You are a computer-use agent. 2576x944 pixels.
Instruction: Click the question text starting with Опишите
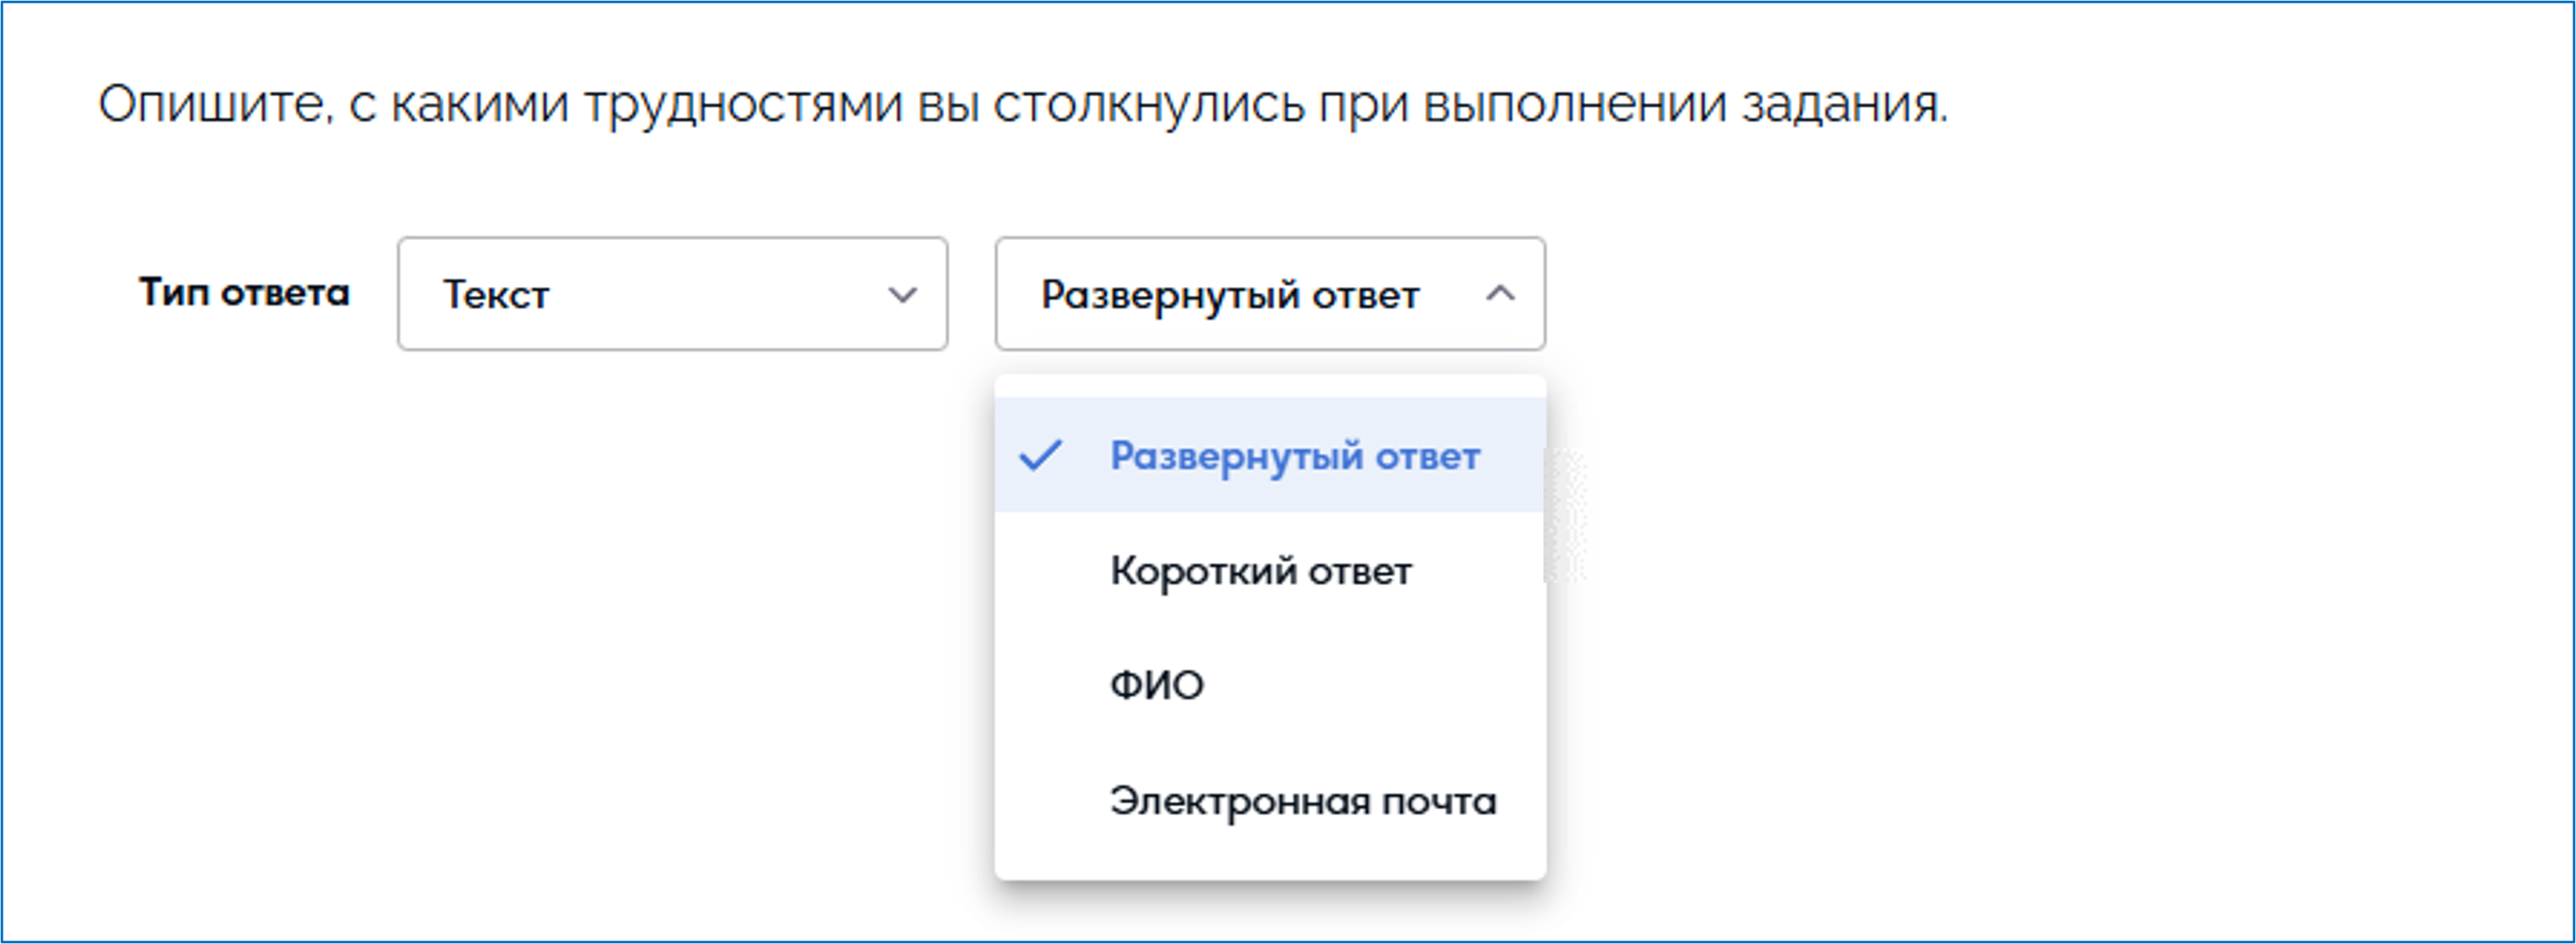(x=1022, y=104)
